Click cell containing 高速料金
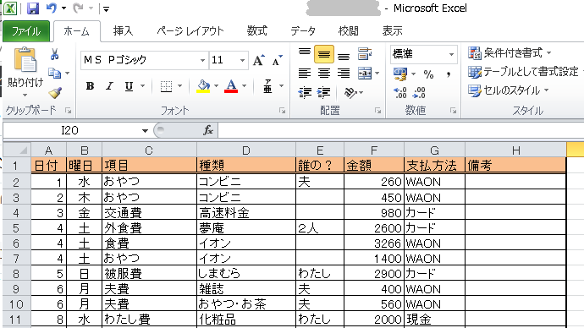The width and height of the screenshot is (584, 328). [245, 213]
